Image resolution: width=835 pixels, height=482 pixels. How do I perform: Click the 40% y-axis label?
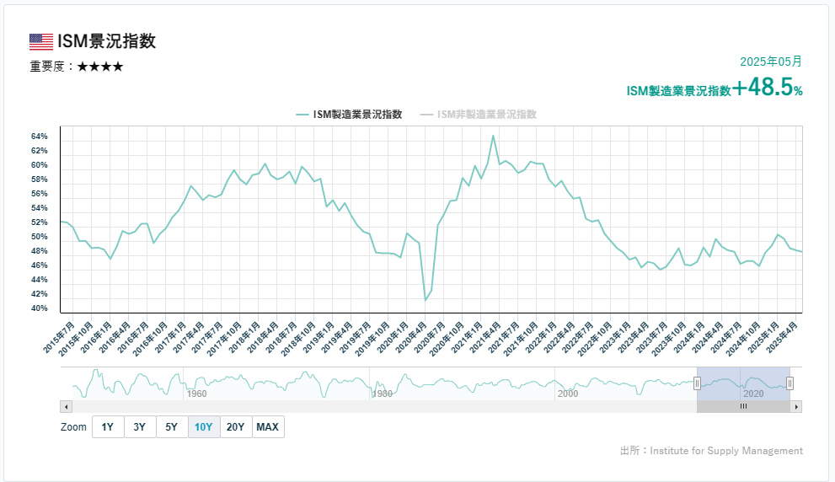40,308
